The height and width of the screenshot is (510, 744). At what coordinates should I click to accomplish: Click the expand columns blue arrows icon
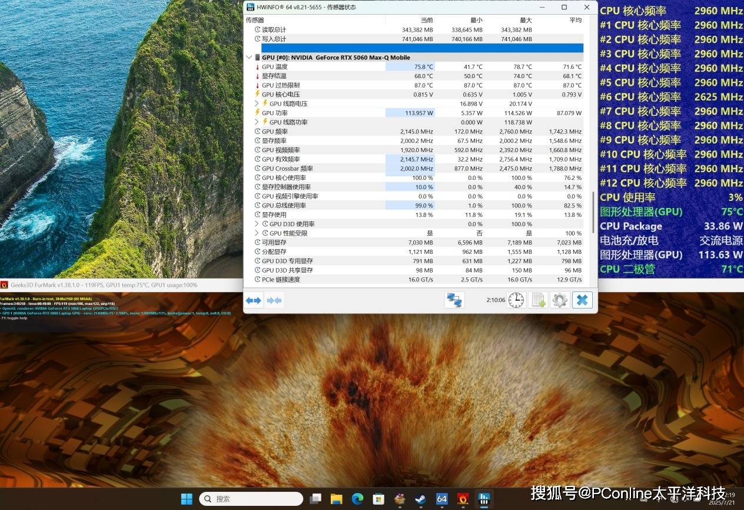coord(254,300)
